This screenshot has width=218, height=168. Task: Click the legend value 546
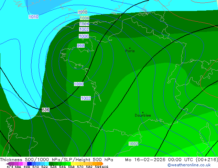[x=63, y=167]
